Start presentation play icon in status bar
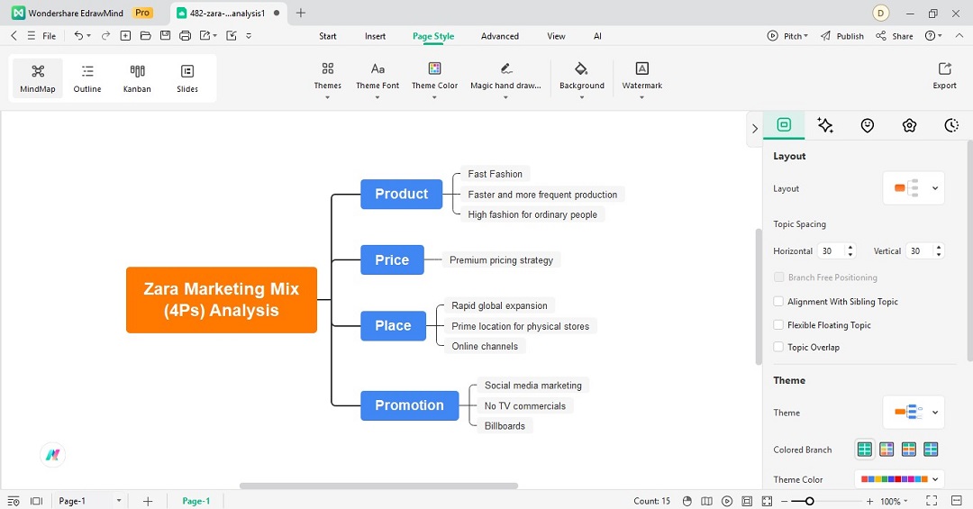Image resolution: width=973 pixels, height=509 pixels. (727, 501)
